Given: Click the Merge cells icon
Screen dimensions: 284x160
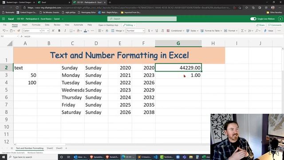Looking at the screenshot, I should point(113,31).
